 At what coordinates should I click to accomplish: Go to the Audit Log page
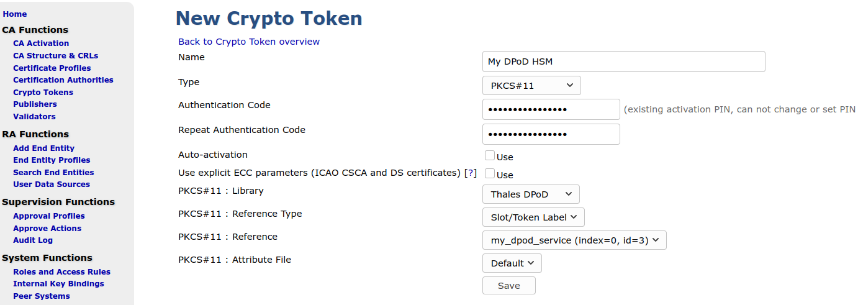point(33,240)
